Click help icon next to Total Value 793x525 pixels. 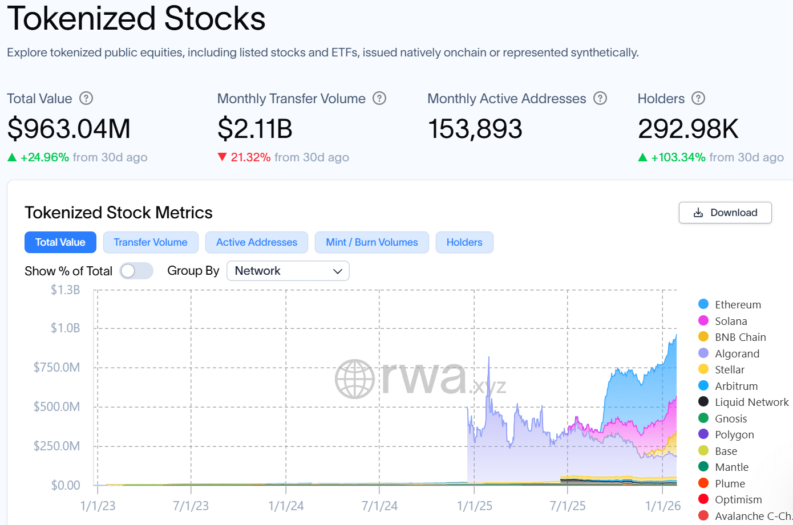[x=86, y=98]
